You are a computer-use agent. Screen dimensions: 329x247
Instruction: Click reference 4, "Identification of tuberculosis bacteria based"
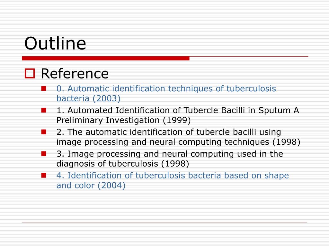(173, 180)
